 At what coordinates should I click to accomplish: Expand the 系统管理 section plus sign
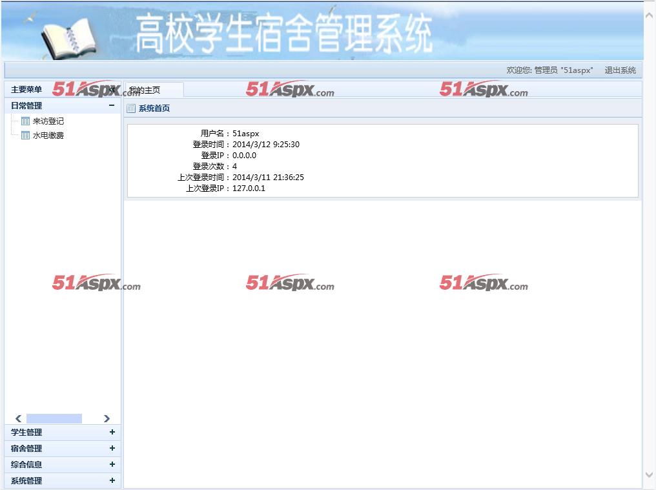(x=112, y=480)
